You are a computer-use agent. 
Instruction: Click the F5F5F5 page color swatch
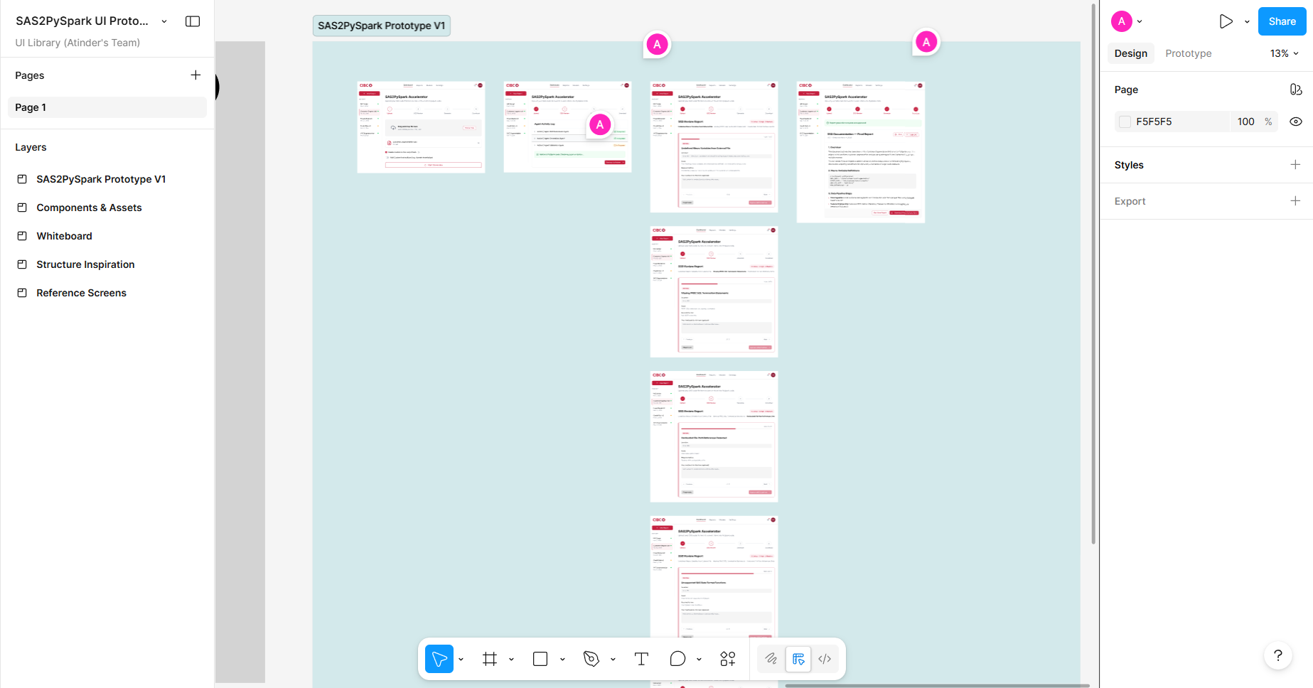[1125, 122]
